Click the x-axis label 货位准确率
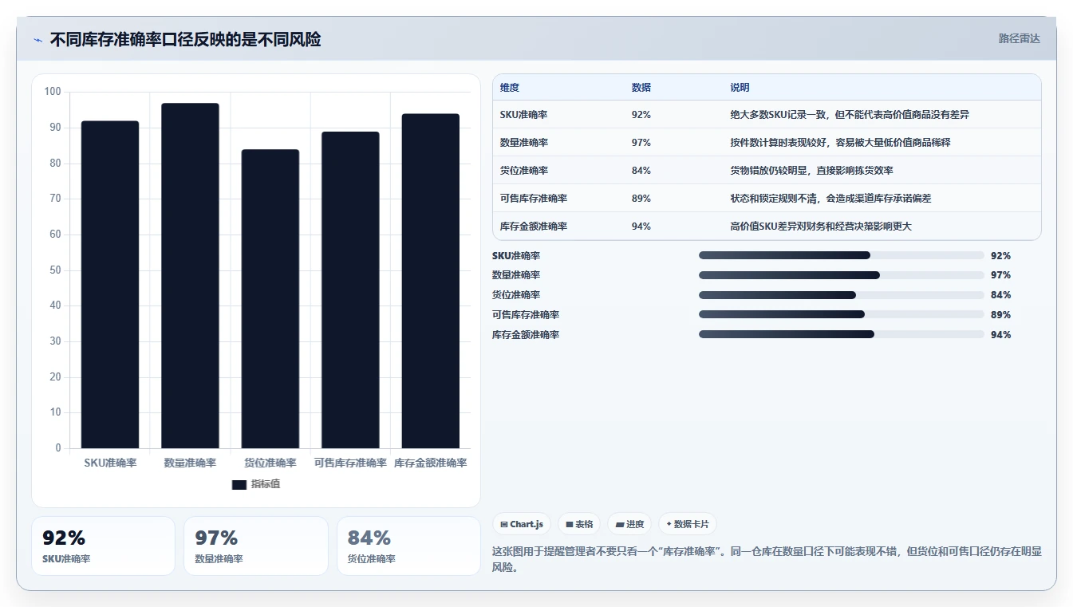The height and width of the screenshot is (607, 1073). (x=270, y=463)
